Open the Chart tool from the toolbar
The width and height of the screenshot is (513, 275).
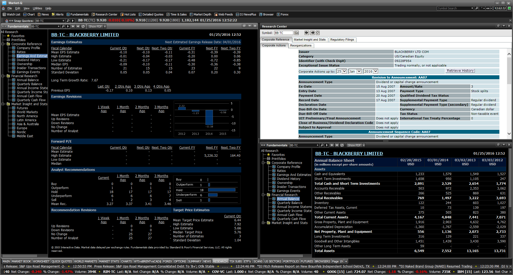(x=29, y=14)
